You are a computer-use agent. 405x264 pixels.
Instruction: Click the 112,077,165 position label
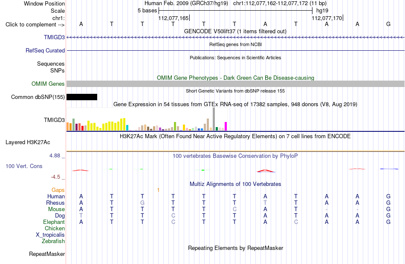tap(174, 18)
